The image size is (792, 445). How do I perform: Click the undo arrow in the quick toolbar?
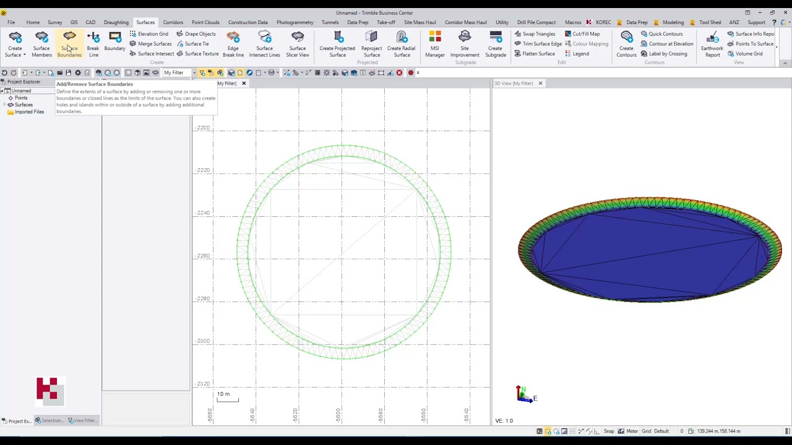pos(4,73)
